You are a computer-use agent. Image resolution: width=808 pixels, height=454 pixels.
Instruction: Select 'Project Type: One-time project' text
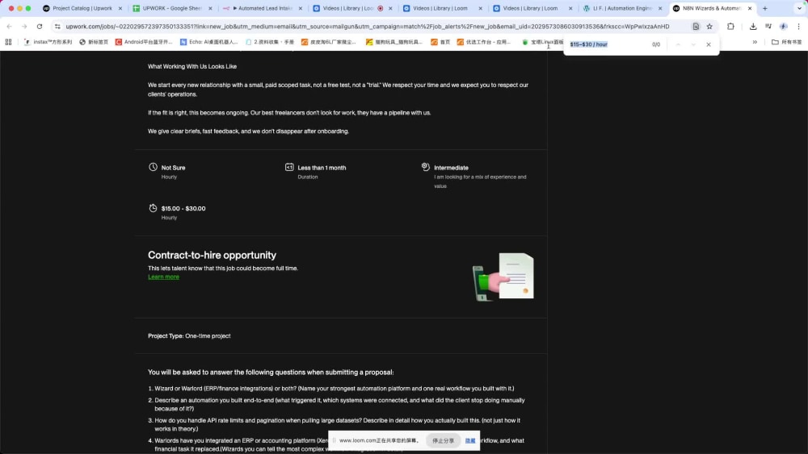click(x=189, y=336)
